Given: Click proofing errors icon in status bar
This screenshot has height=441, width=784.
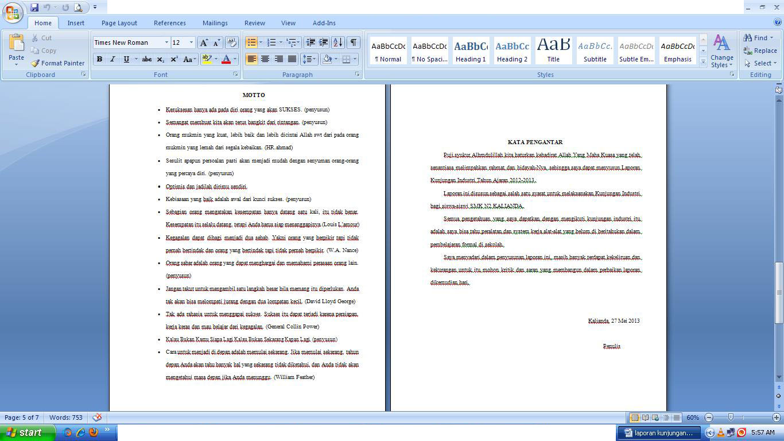Looking at the screenshot, I should coord(97,417).
